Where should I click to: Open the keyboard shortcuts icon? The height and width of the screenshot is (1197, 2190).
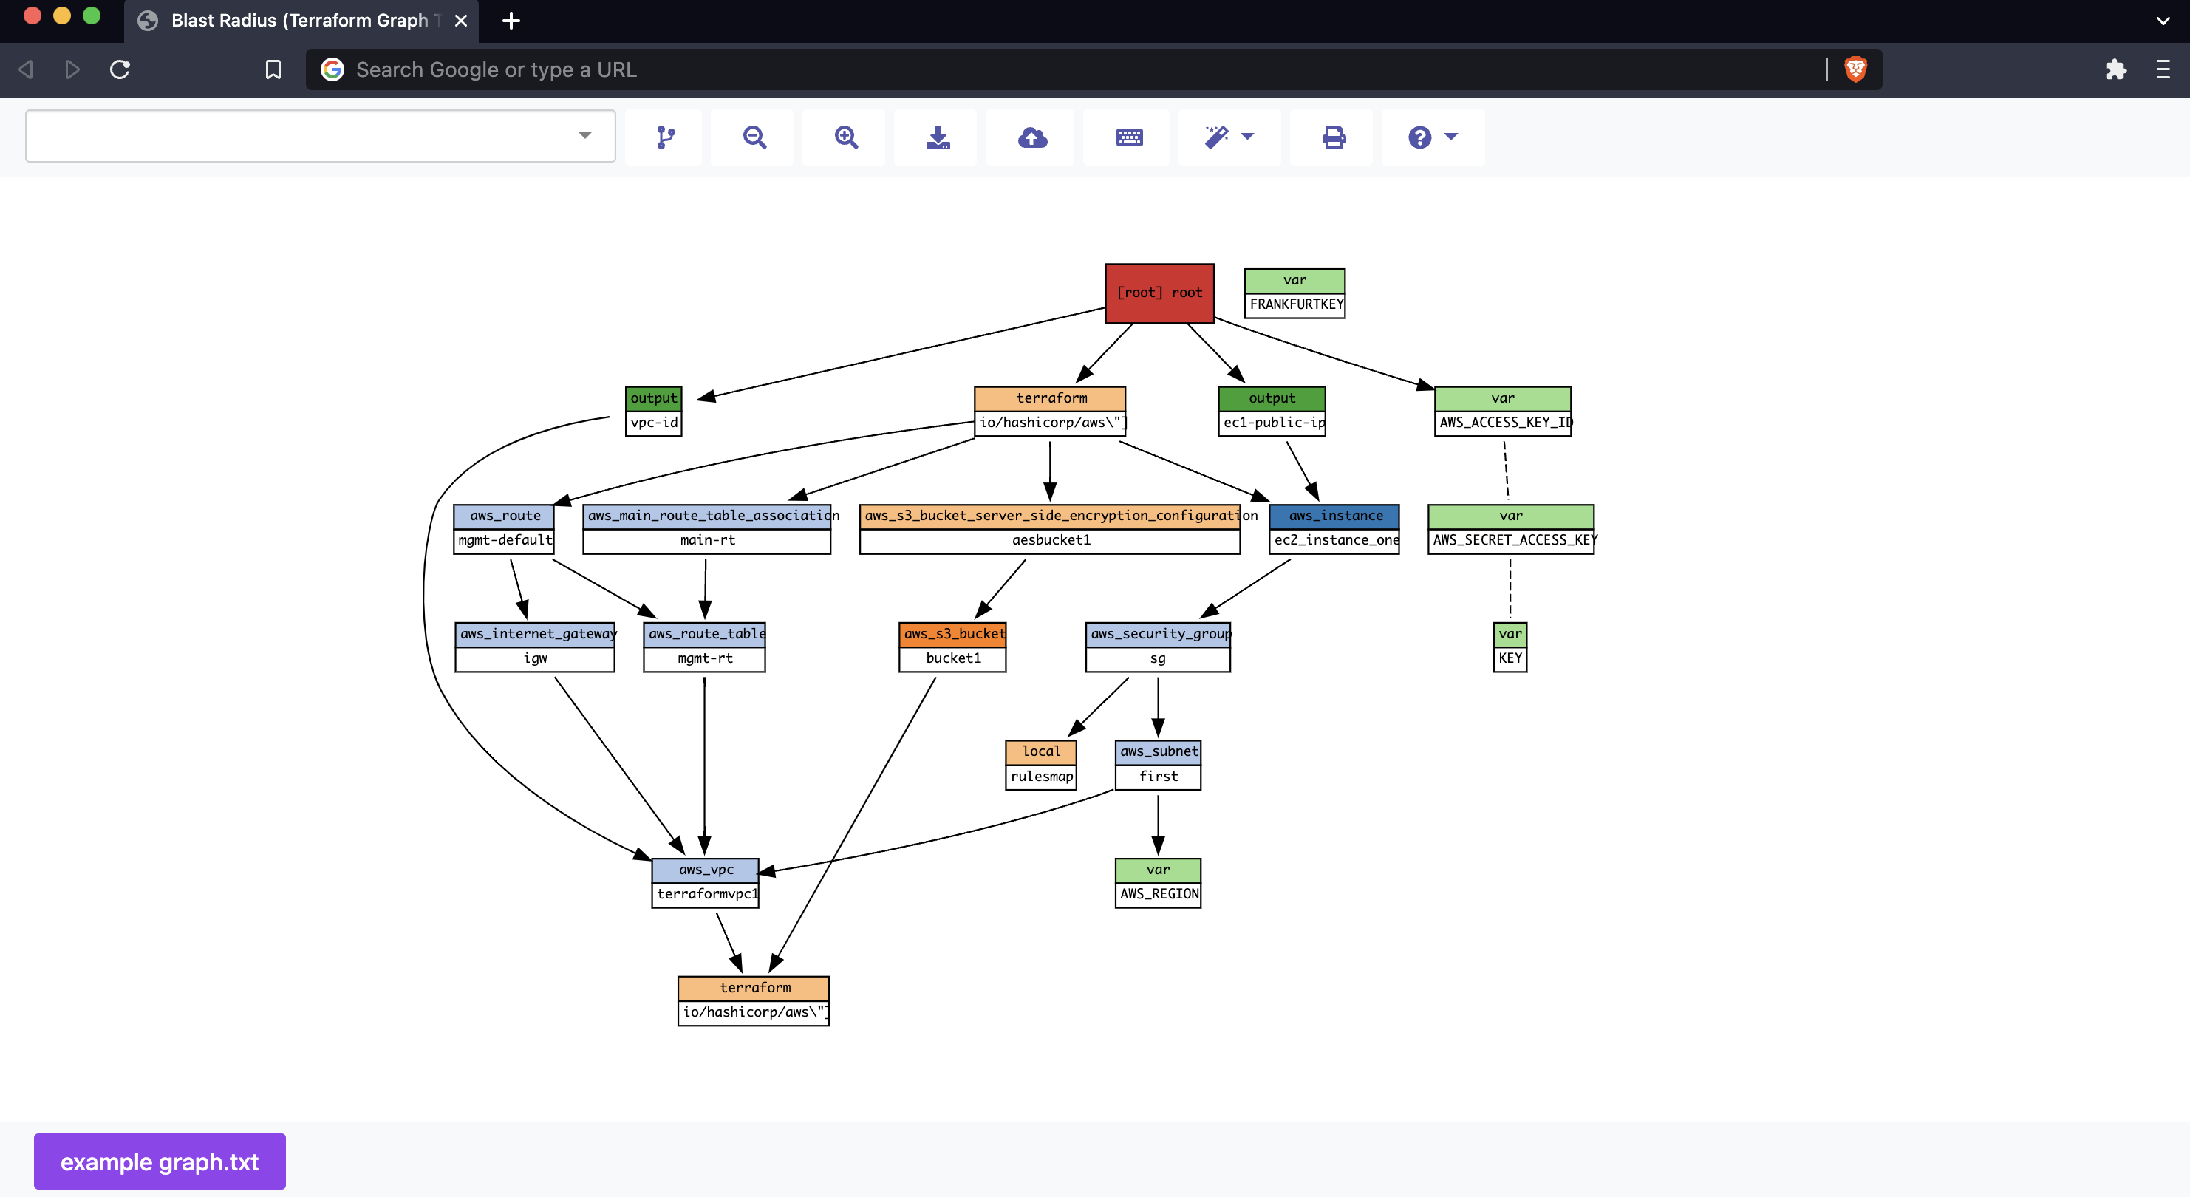coord(1129,137)
